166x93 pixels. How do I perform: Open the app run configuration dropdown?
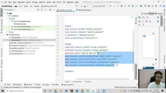pos(85,6)
